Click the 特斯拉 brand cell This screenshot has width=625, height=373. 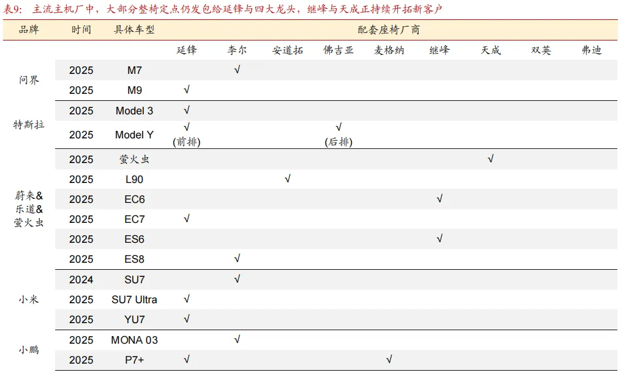(x=29, y=125)
